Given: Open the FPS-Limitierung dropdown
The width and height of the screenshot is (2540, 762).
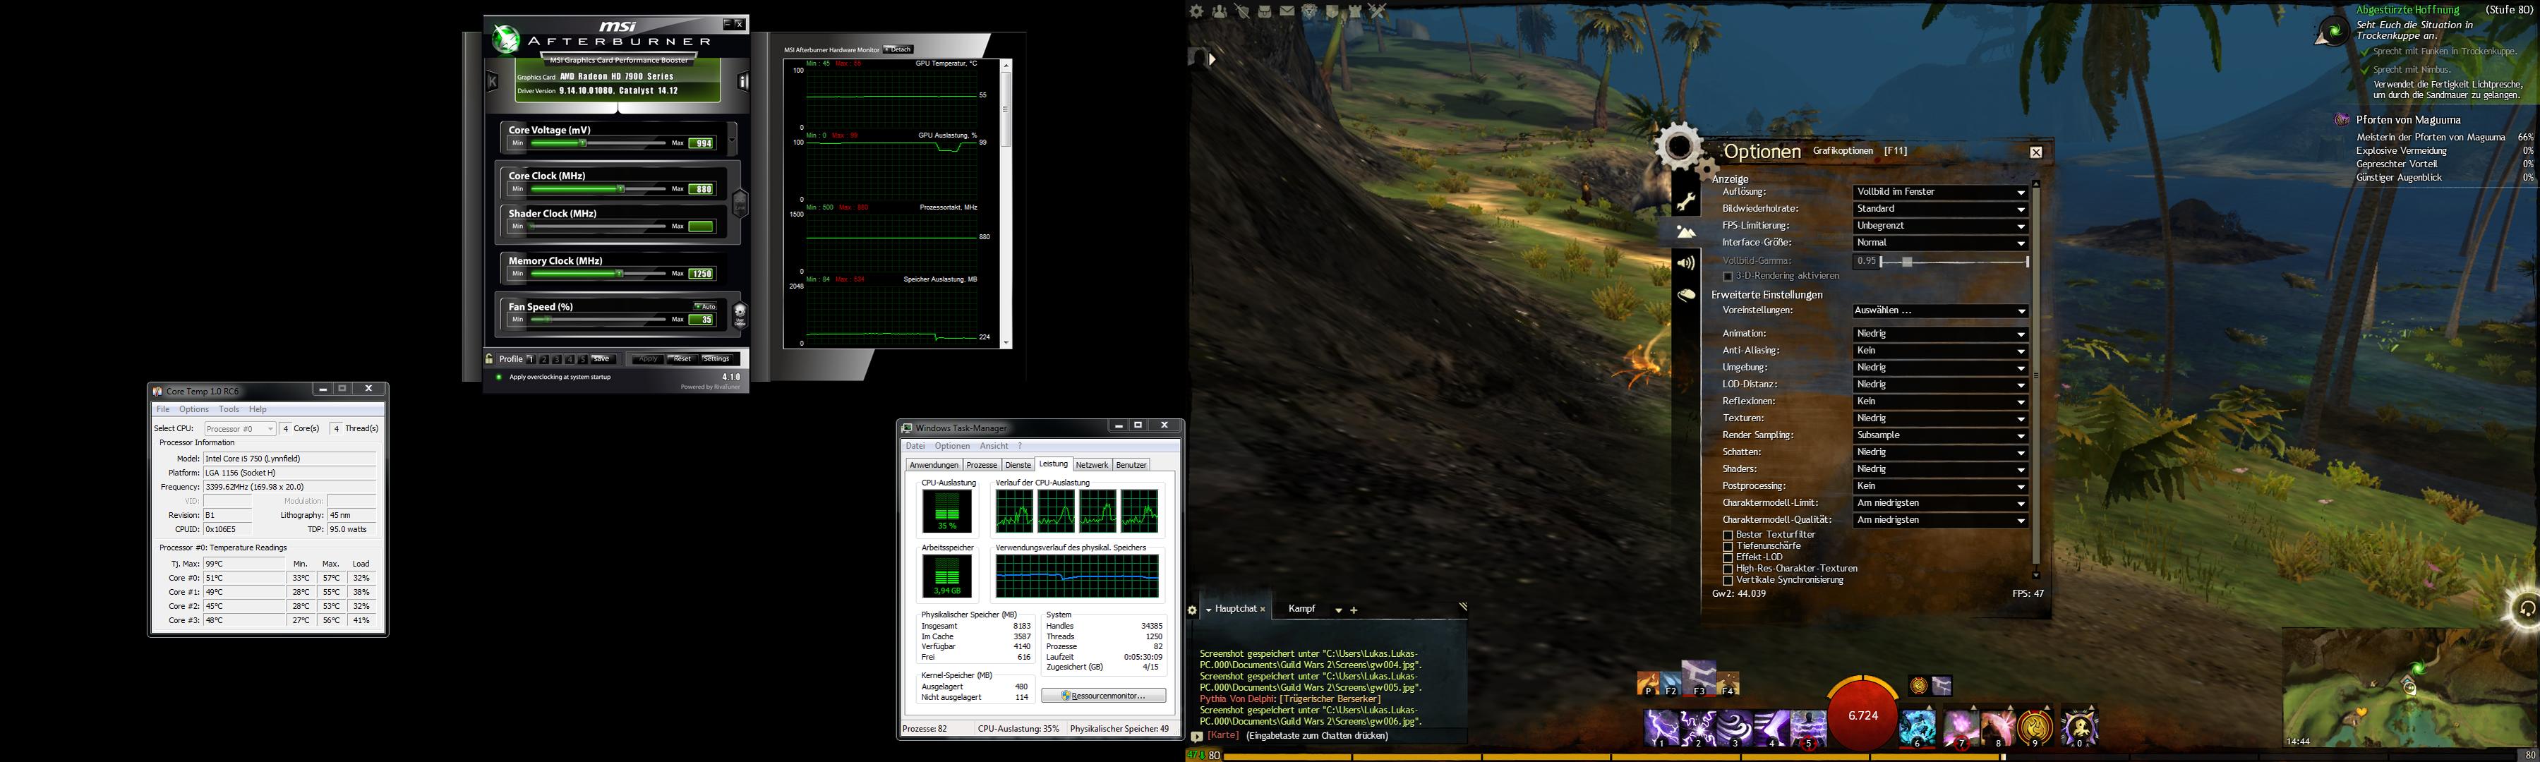Looking at the screenshot, I should coord(1939,226).
